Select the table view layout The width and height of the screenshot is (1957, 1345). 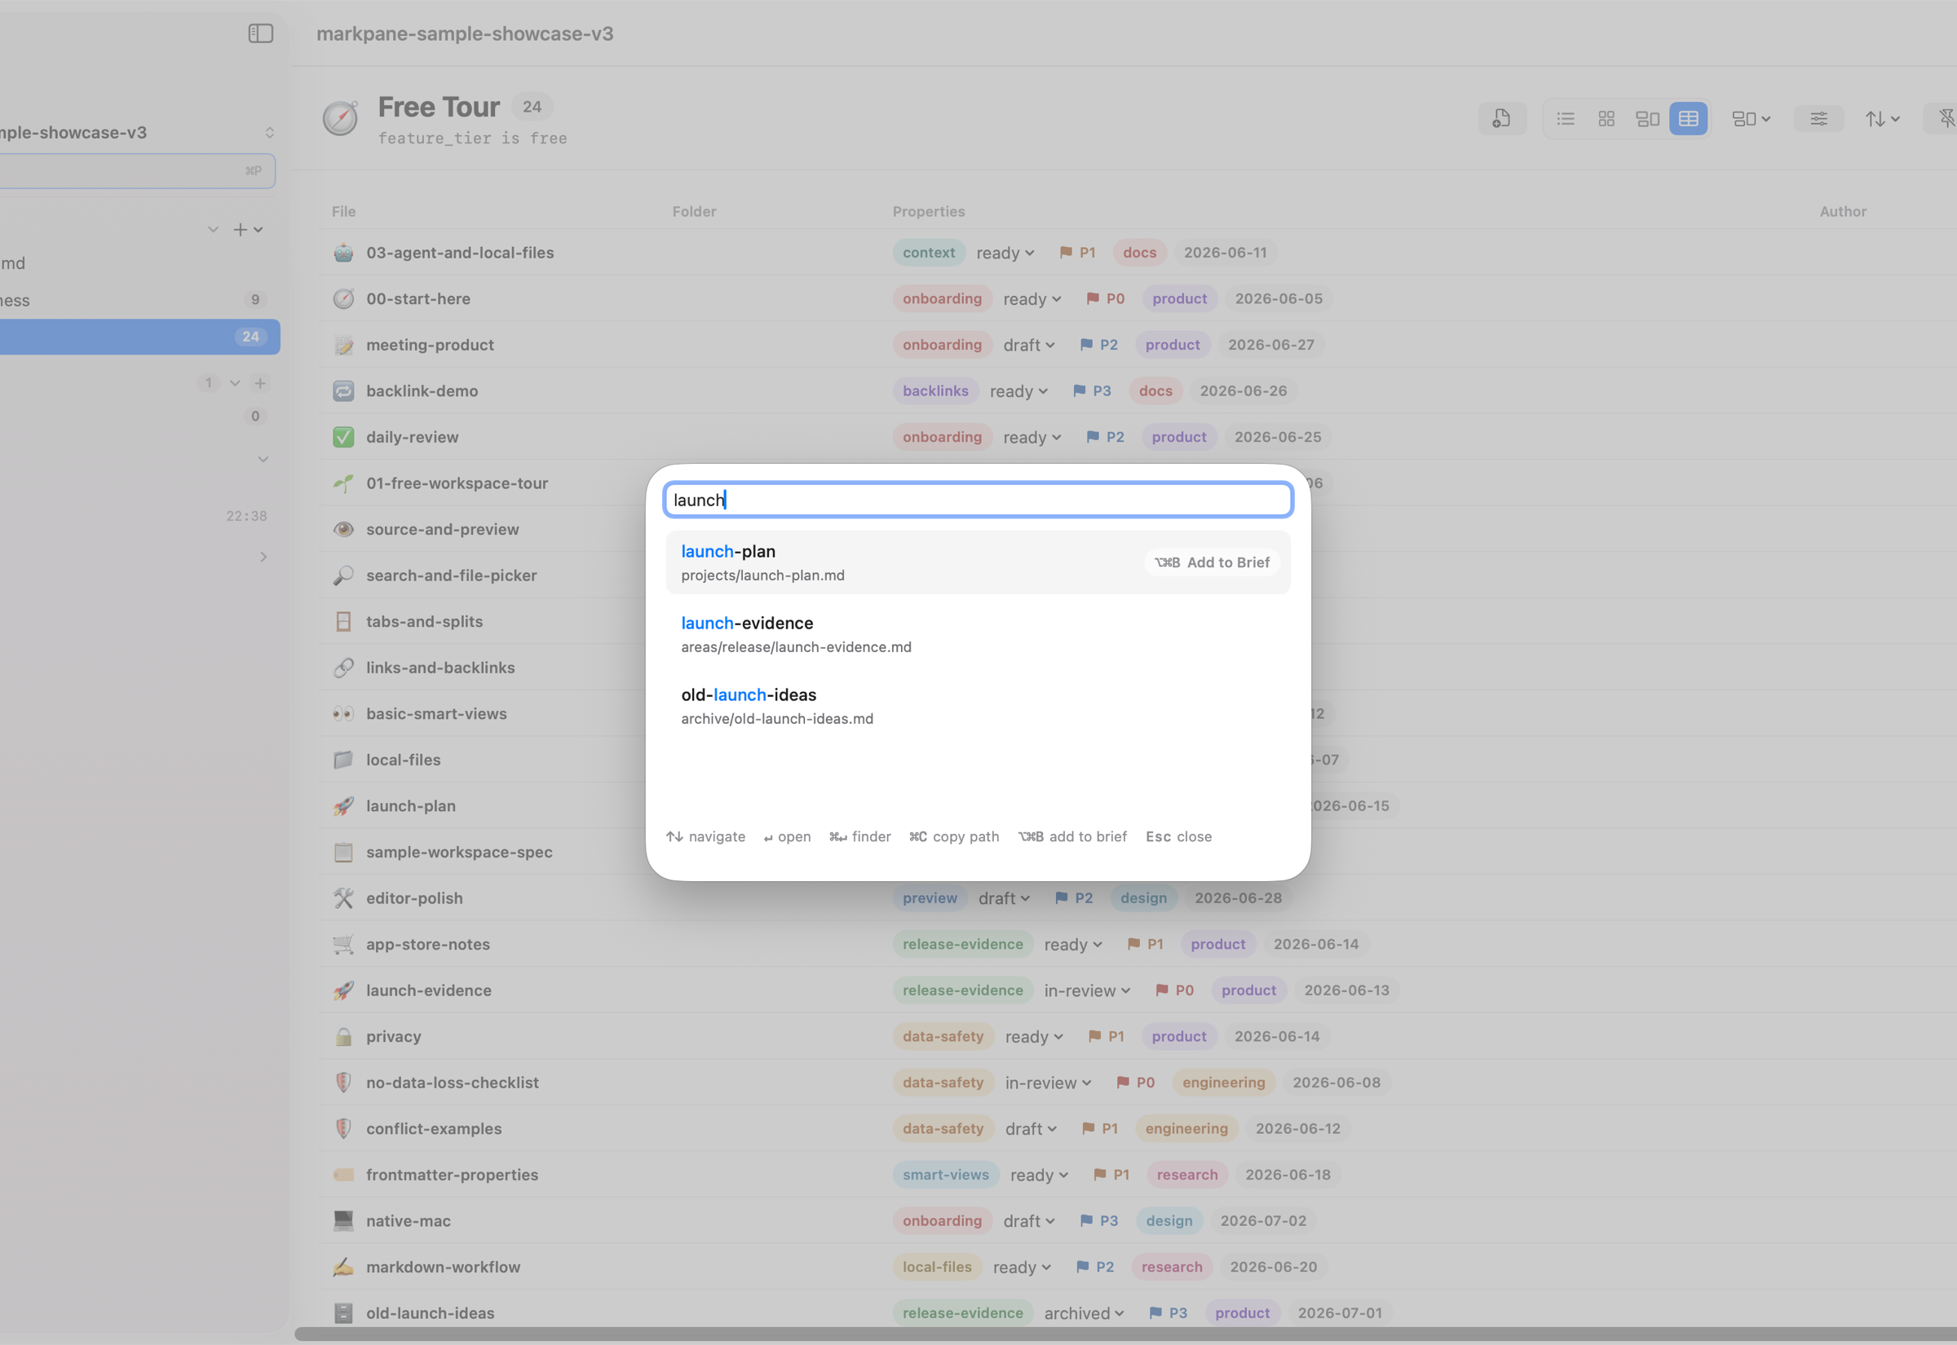(x=1688, y=119)
